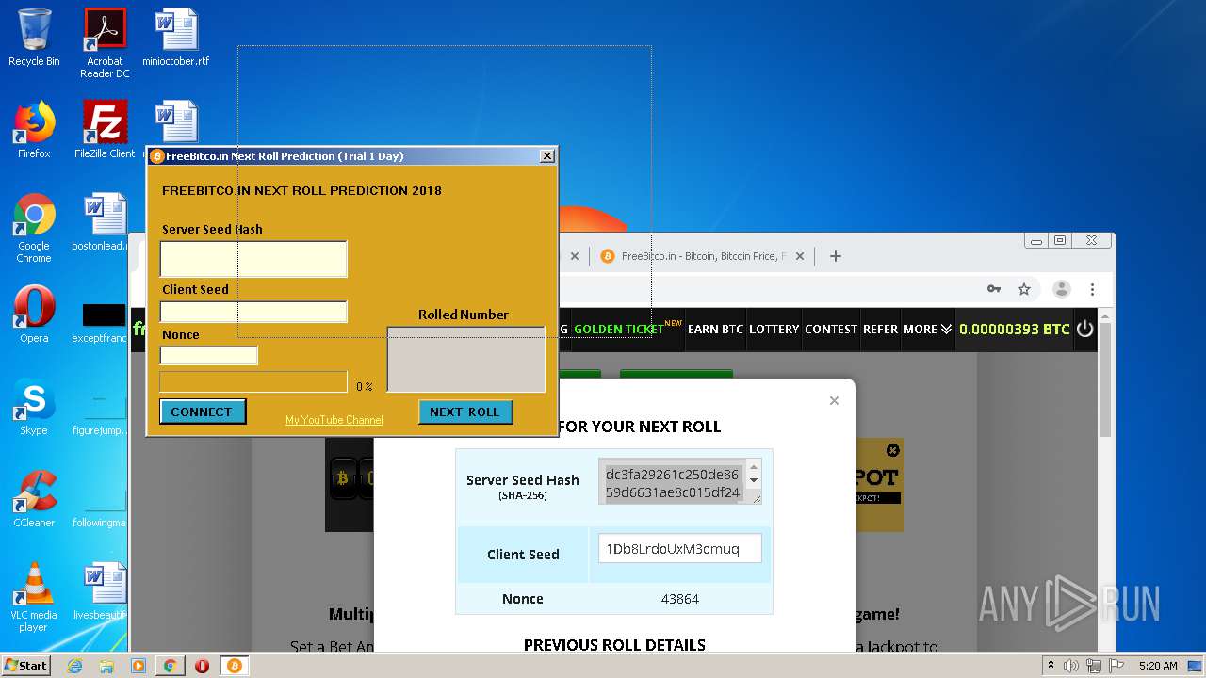Open VLC media player shortcut
Image resolution: width=1206 pixels, height=678 pixels.
coord(34,597)
